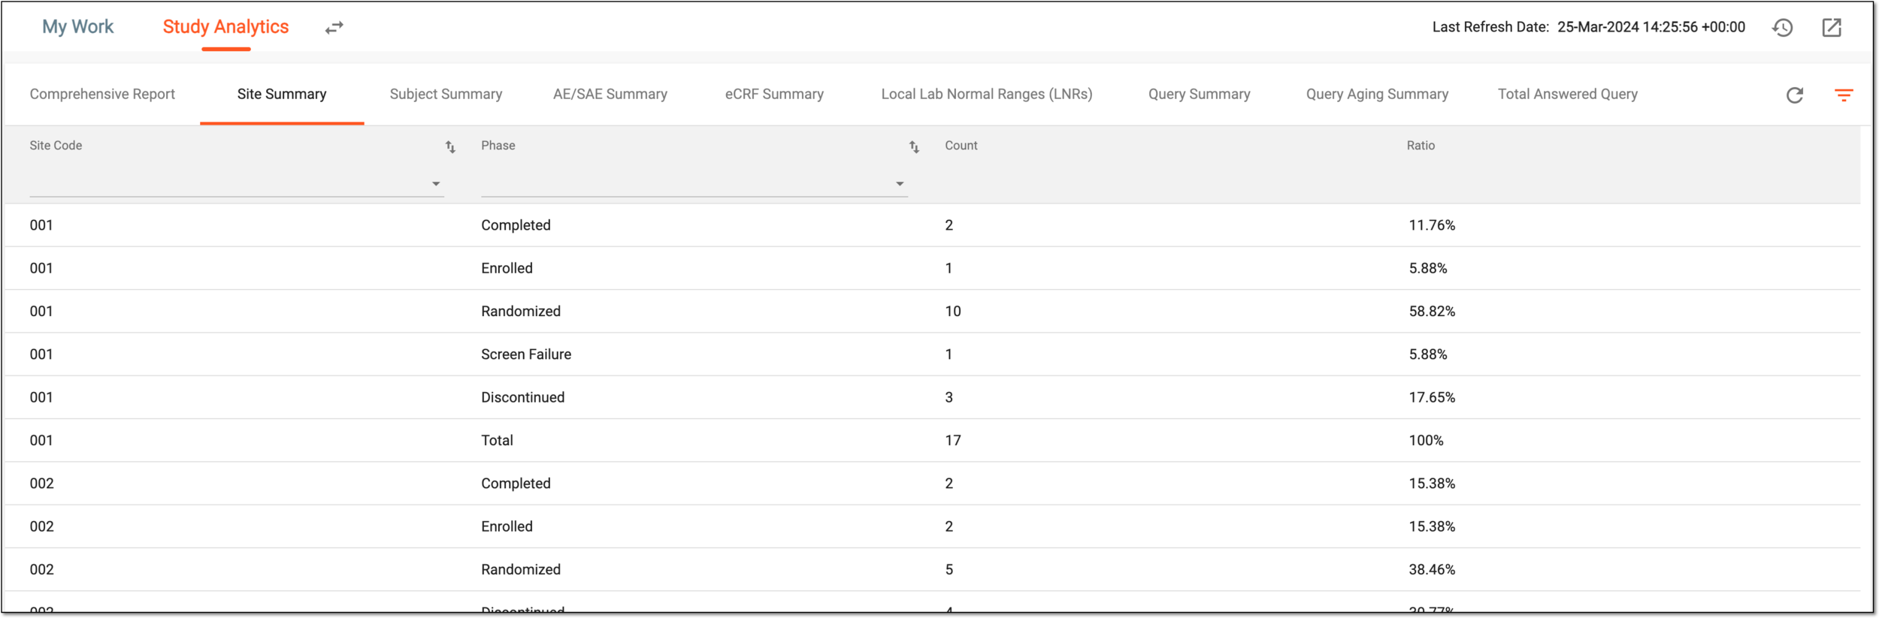This screenshot has width=1879, height=618.
Task: Click the Phase header label
Action: click(498, 146)
